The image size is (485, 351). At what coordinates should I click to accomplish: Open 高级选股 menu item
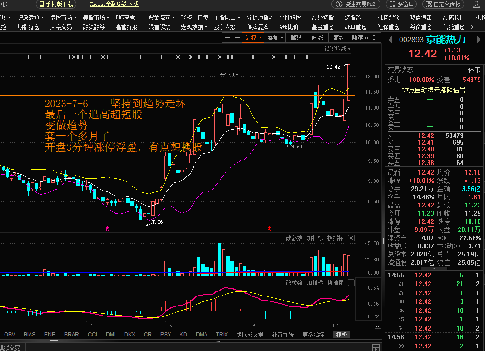tap(323, 17)
